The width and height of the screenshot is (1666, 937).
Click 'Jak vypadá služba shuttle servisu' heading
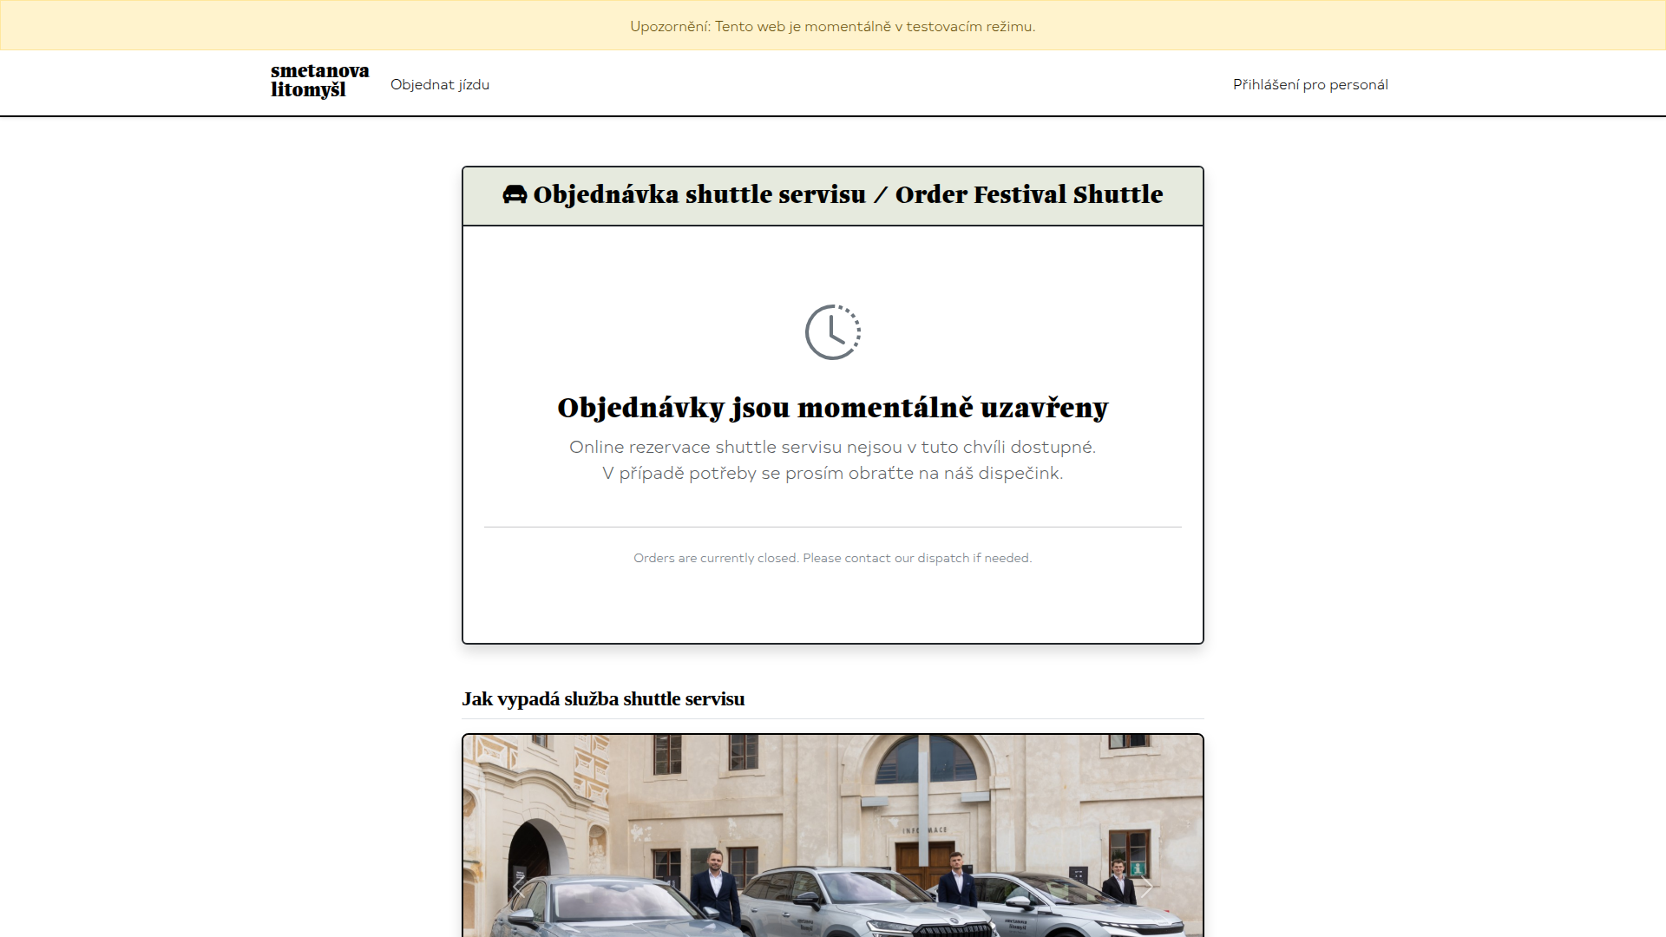603,699
